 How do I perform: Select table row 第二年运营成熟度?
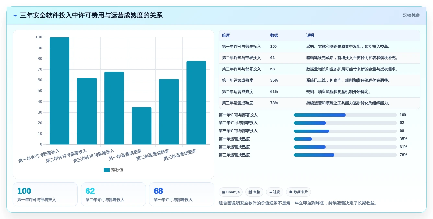point(320,92)
